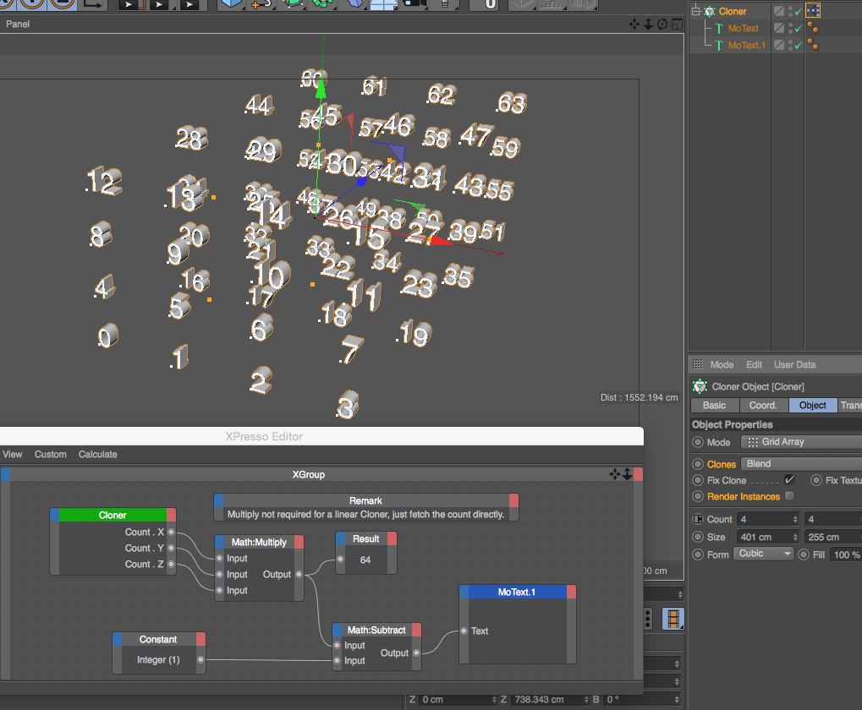Uncheck the Fix Clone checkbox
The image size is (862, 710).
(789, 480)
